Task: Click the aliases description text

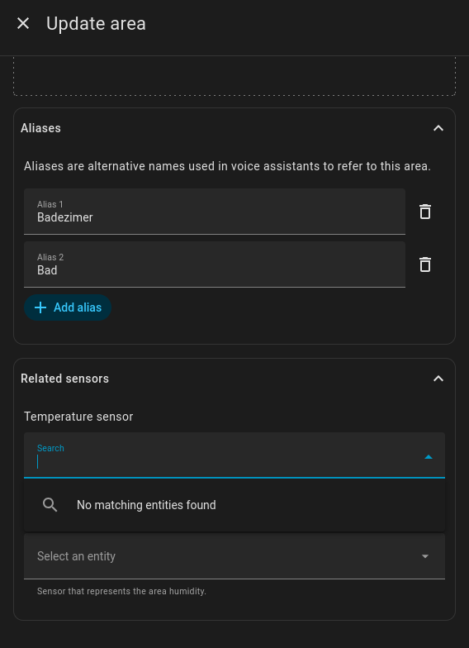Action: (x=227, y=166)
